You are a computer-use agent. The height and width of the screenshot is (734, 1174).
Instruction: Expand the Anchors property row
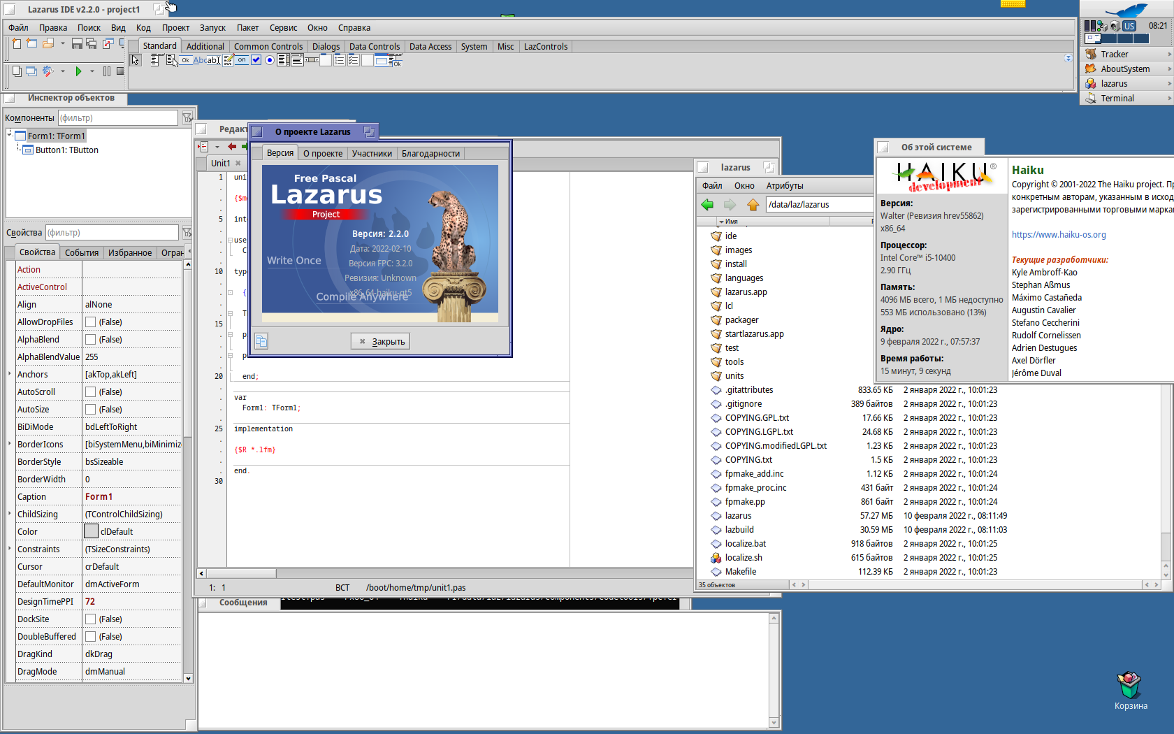pyautogui.click(x=10, y=375)
